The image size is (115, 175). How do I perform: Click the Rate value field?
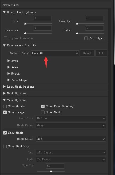(x=94, y=28)
